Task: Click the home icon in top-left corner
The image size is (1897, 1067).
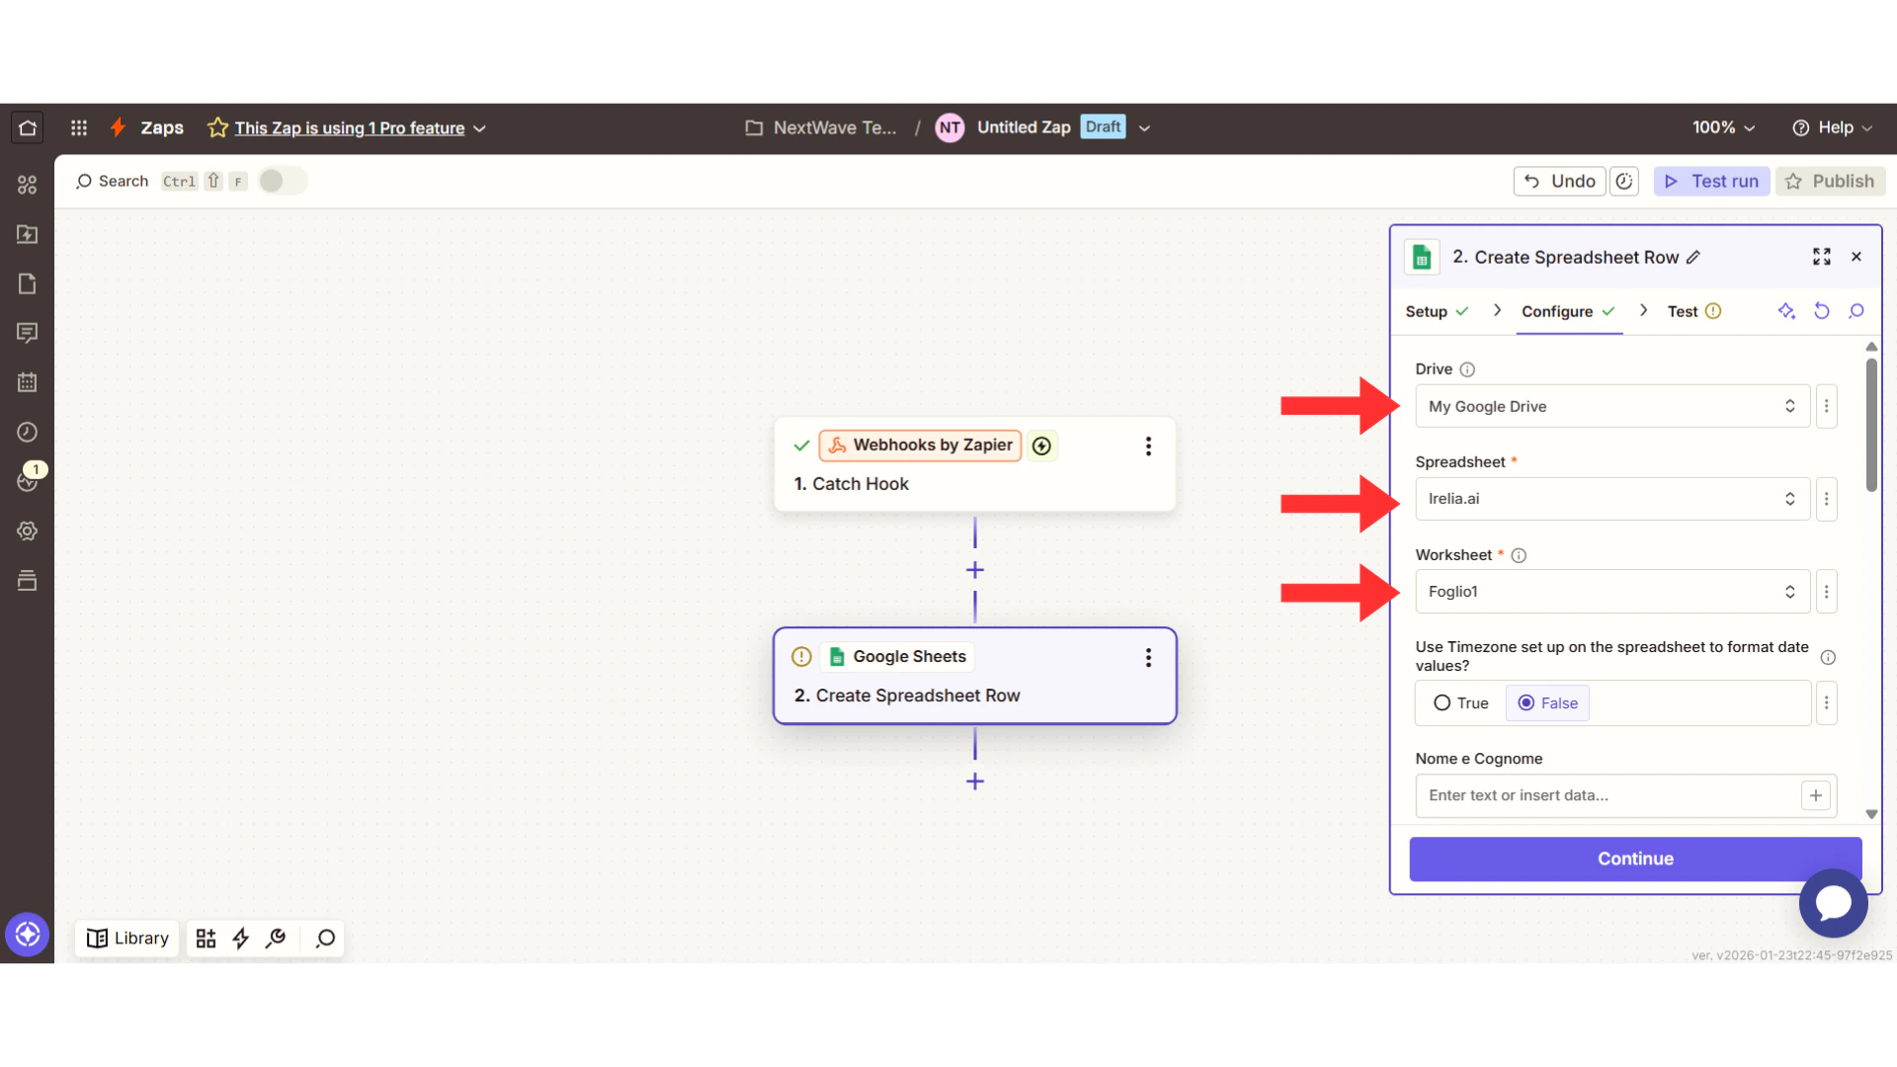Action: point(28,127)
